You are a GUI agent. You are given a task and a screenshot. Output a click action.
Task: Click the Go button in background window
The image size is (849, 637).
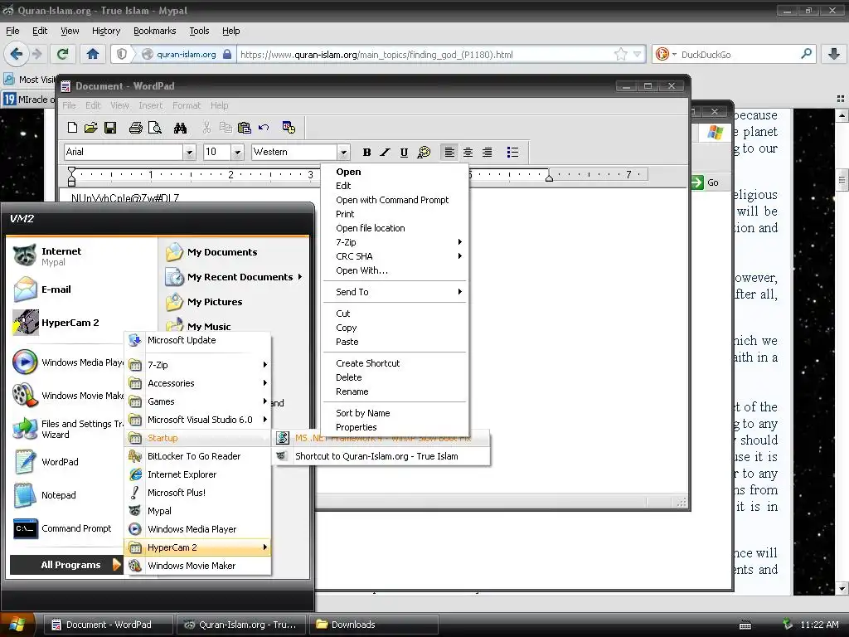[x=706, y=182]
